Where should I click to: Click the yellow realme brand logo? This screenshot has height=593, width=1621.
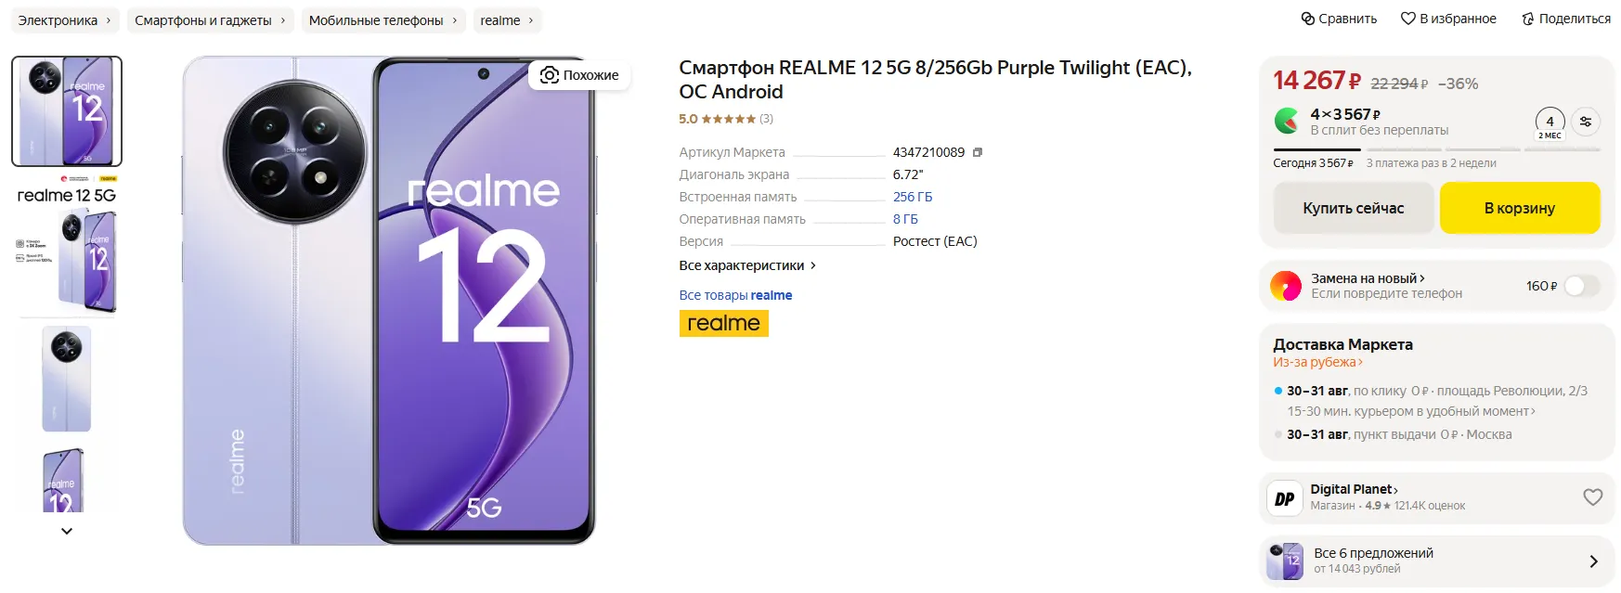click(x=723, y=323)
